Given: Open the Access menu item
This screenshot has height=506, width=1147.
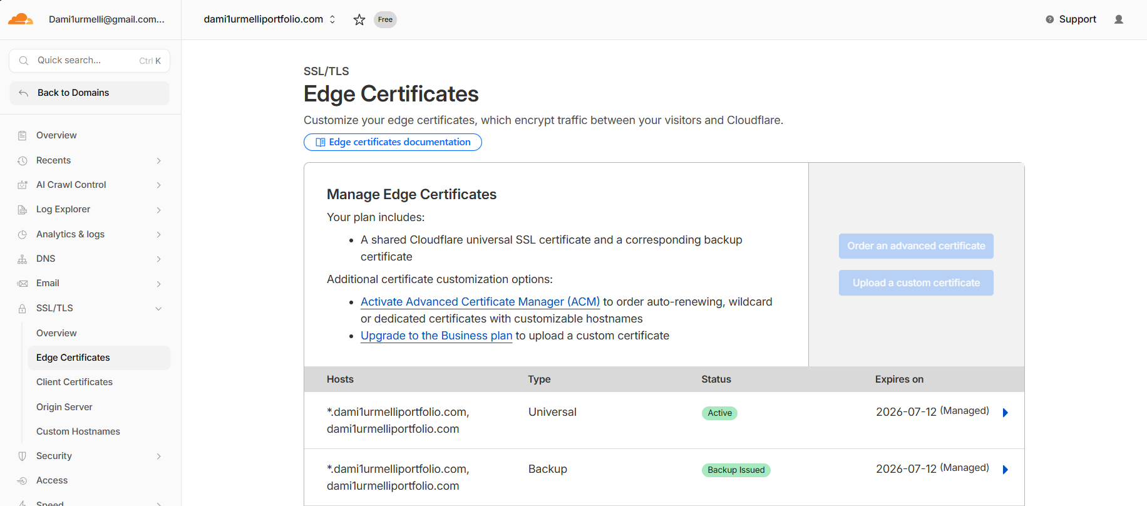Looking at the screenshot, I should coord(52,480).
